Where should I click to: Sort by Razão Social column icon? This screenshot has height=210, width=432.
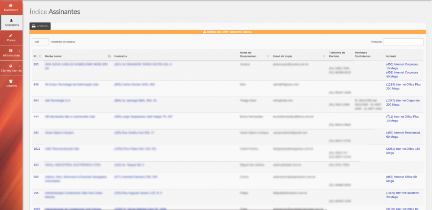109,56
